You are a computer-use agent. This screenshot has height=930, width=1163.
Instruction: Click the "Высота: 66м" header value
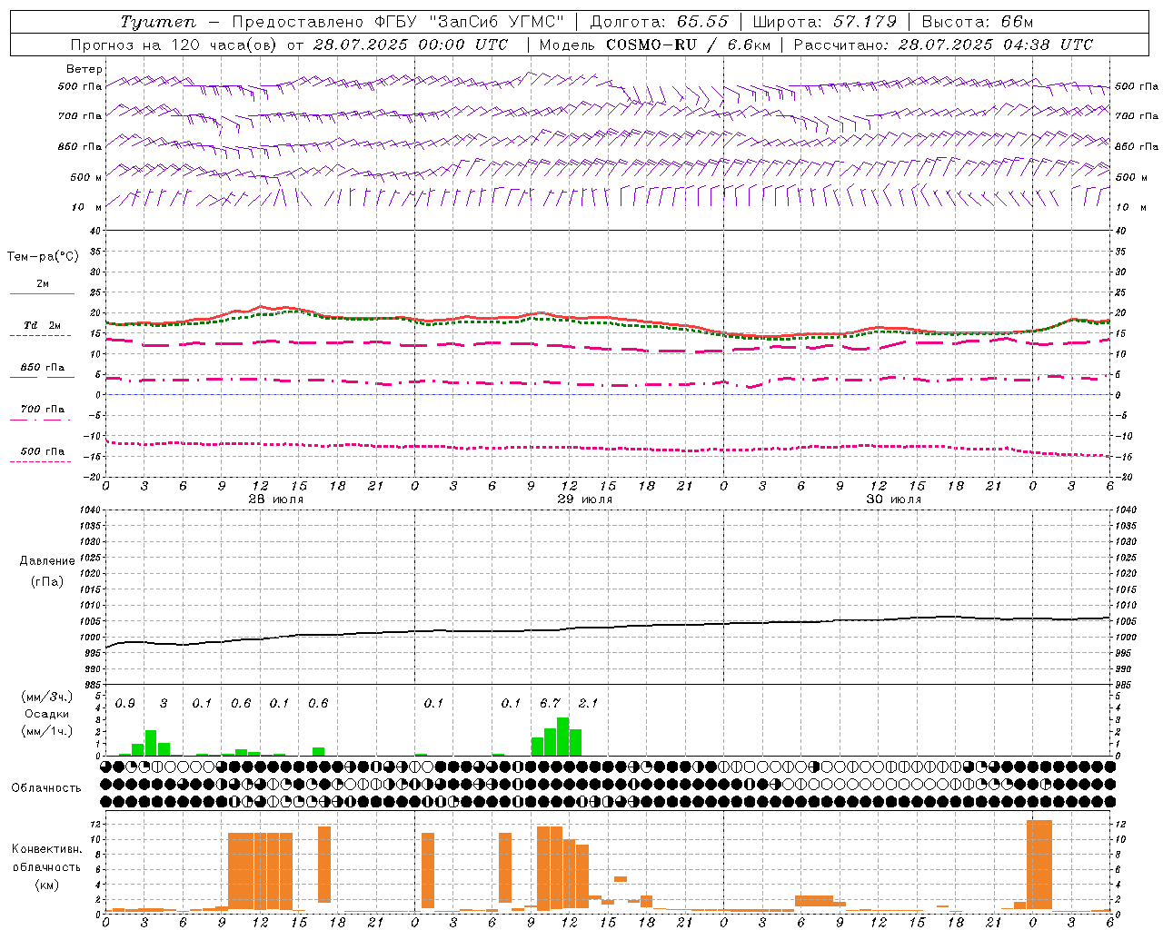pyautogui.click(x=978, y=22)
